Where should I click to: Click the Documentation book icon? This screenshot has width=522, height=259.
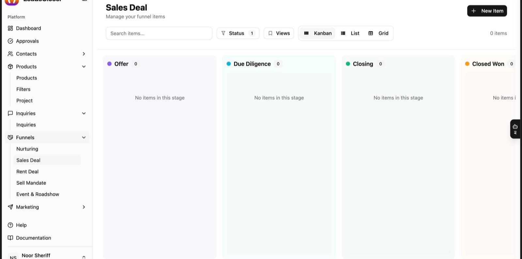coord(10,238)
